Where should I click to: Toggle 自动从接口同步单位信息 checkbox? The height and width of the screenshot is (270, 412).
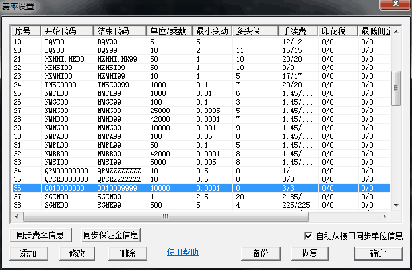click(308, 235)
